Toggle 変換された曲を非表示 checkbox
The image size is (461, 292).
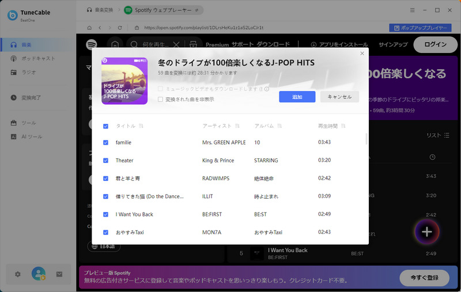click(160, 99)
